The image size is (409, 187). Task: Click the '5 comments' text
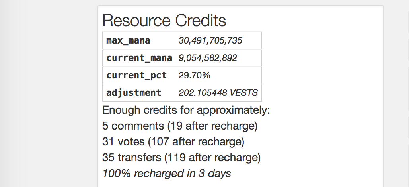click(x=133, y=126)
